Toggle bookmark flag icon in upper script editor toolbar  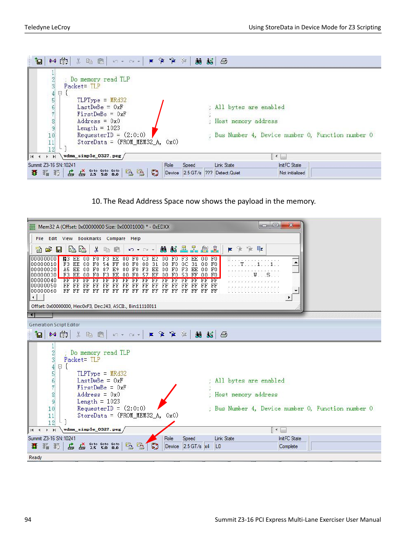(x=151, y=61)
